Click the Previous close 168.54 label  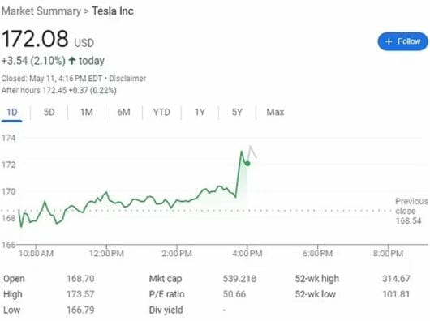(x=411, y=211)
